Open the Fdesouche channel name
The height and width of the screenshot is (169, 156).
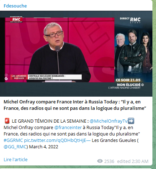point(15,6)
